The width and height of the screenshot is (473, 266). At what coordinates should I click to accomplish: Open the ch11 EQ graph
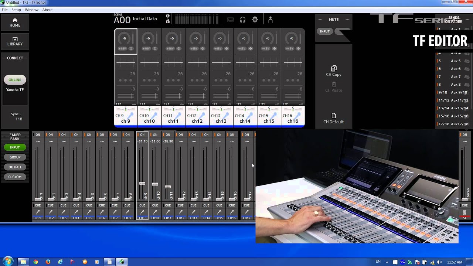tap(173, 62)
